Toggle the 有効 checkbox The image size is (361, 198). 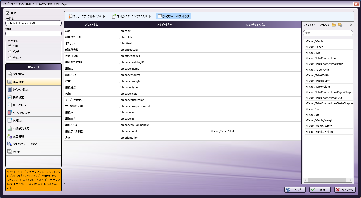click(x=8, y=13)
